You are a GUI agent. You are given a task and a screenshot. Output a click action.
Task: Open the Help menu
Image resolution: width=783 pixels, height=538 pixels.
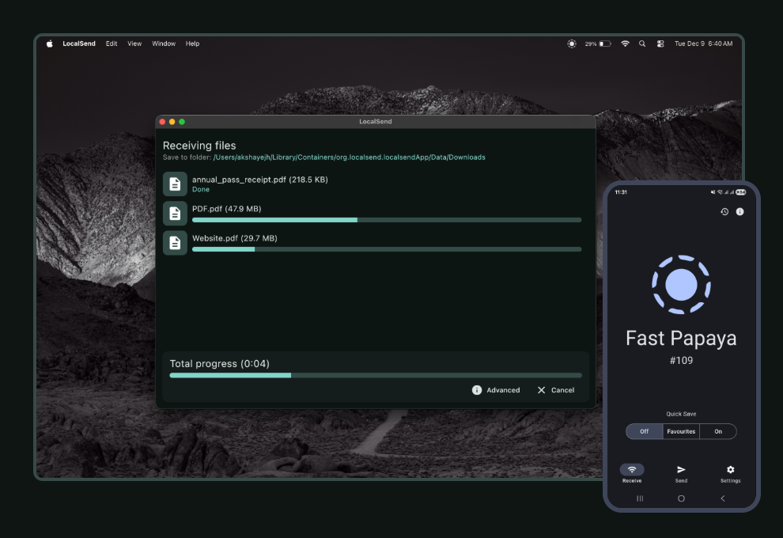pyautogui.click(x=192, y=44)
